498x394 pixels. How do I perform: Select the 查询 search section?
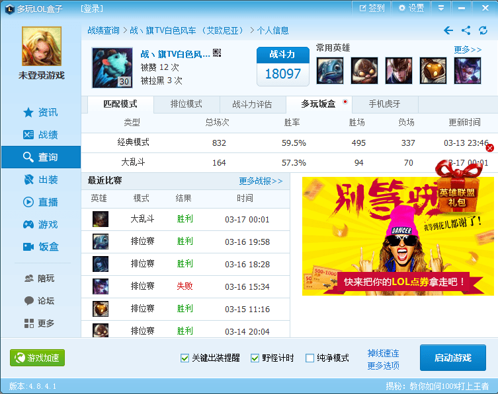click(40, 157)
